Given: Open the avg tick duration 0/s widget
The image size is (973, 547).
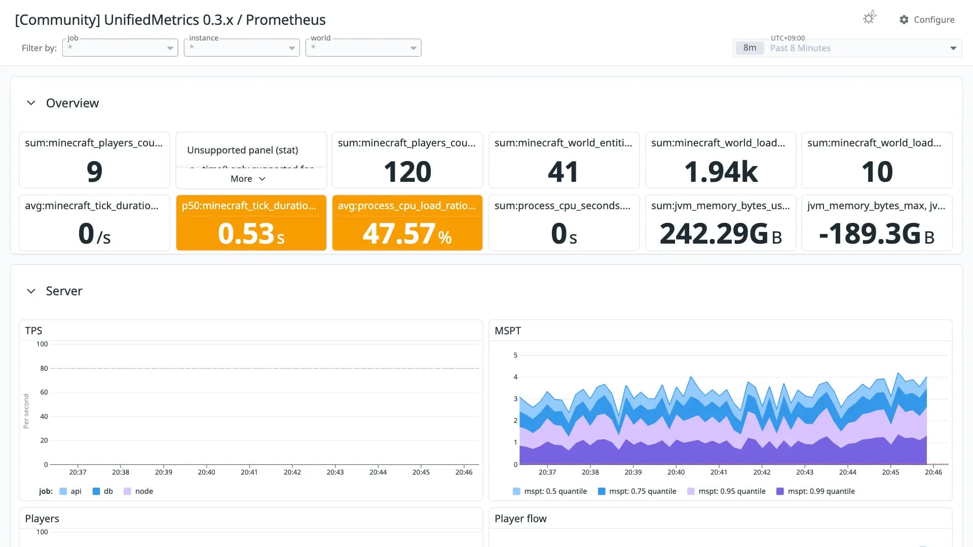Looking at the screenshot, I should (x=94, y=223).
